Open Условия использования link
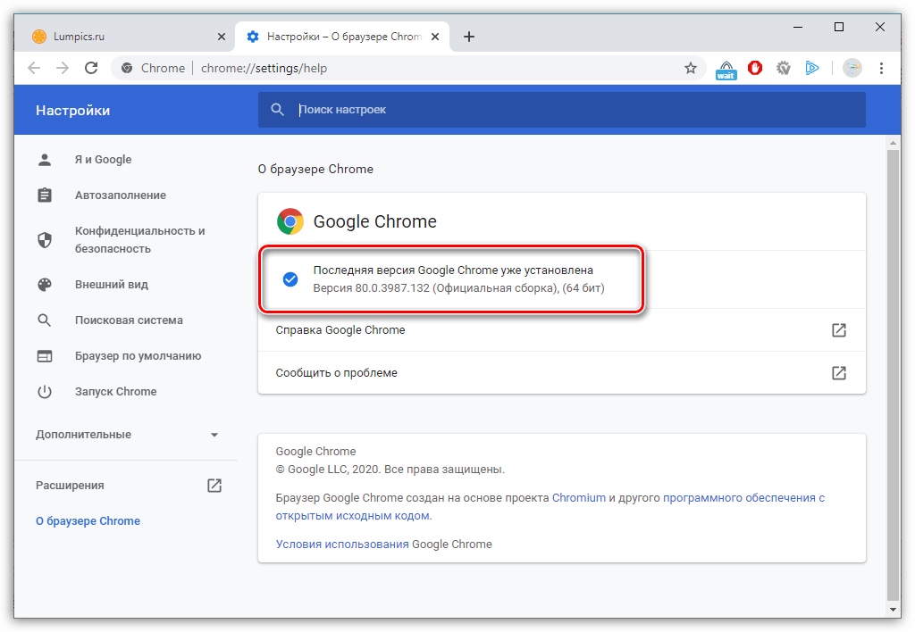915x632 pixels. click(342, 545)
